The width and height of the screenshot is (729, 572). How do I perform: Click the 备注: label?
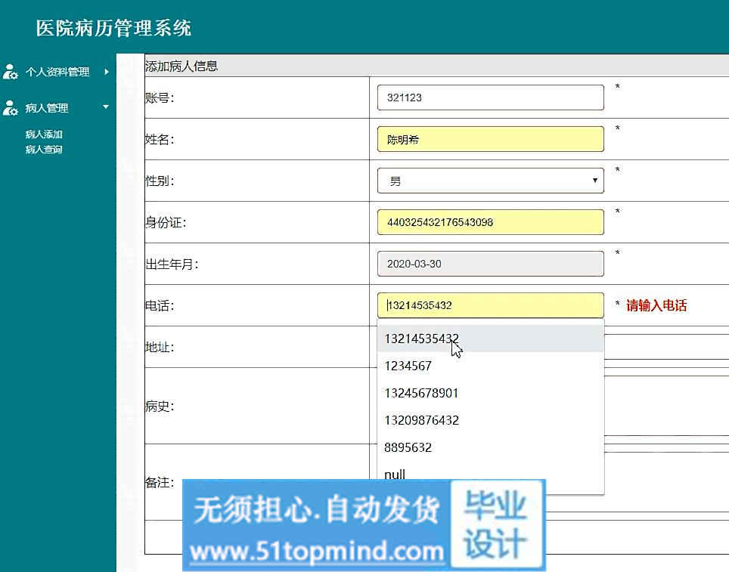click(160, 482)
